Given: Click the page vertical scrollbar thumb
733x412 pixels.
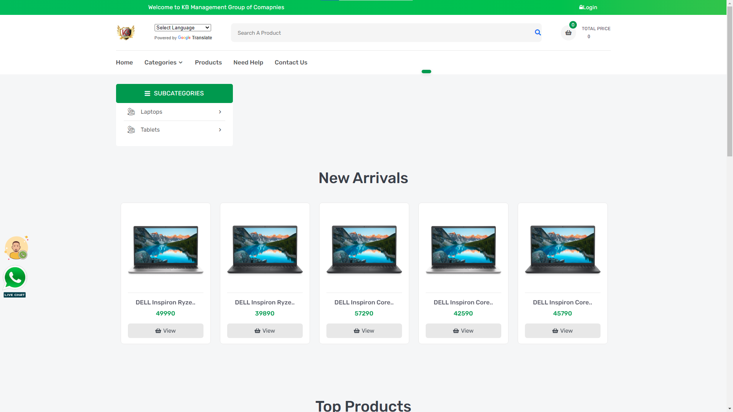Looking at the screenshot, I should point(730,81).
